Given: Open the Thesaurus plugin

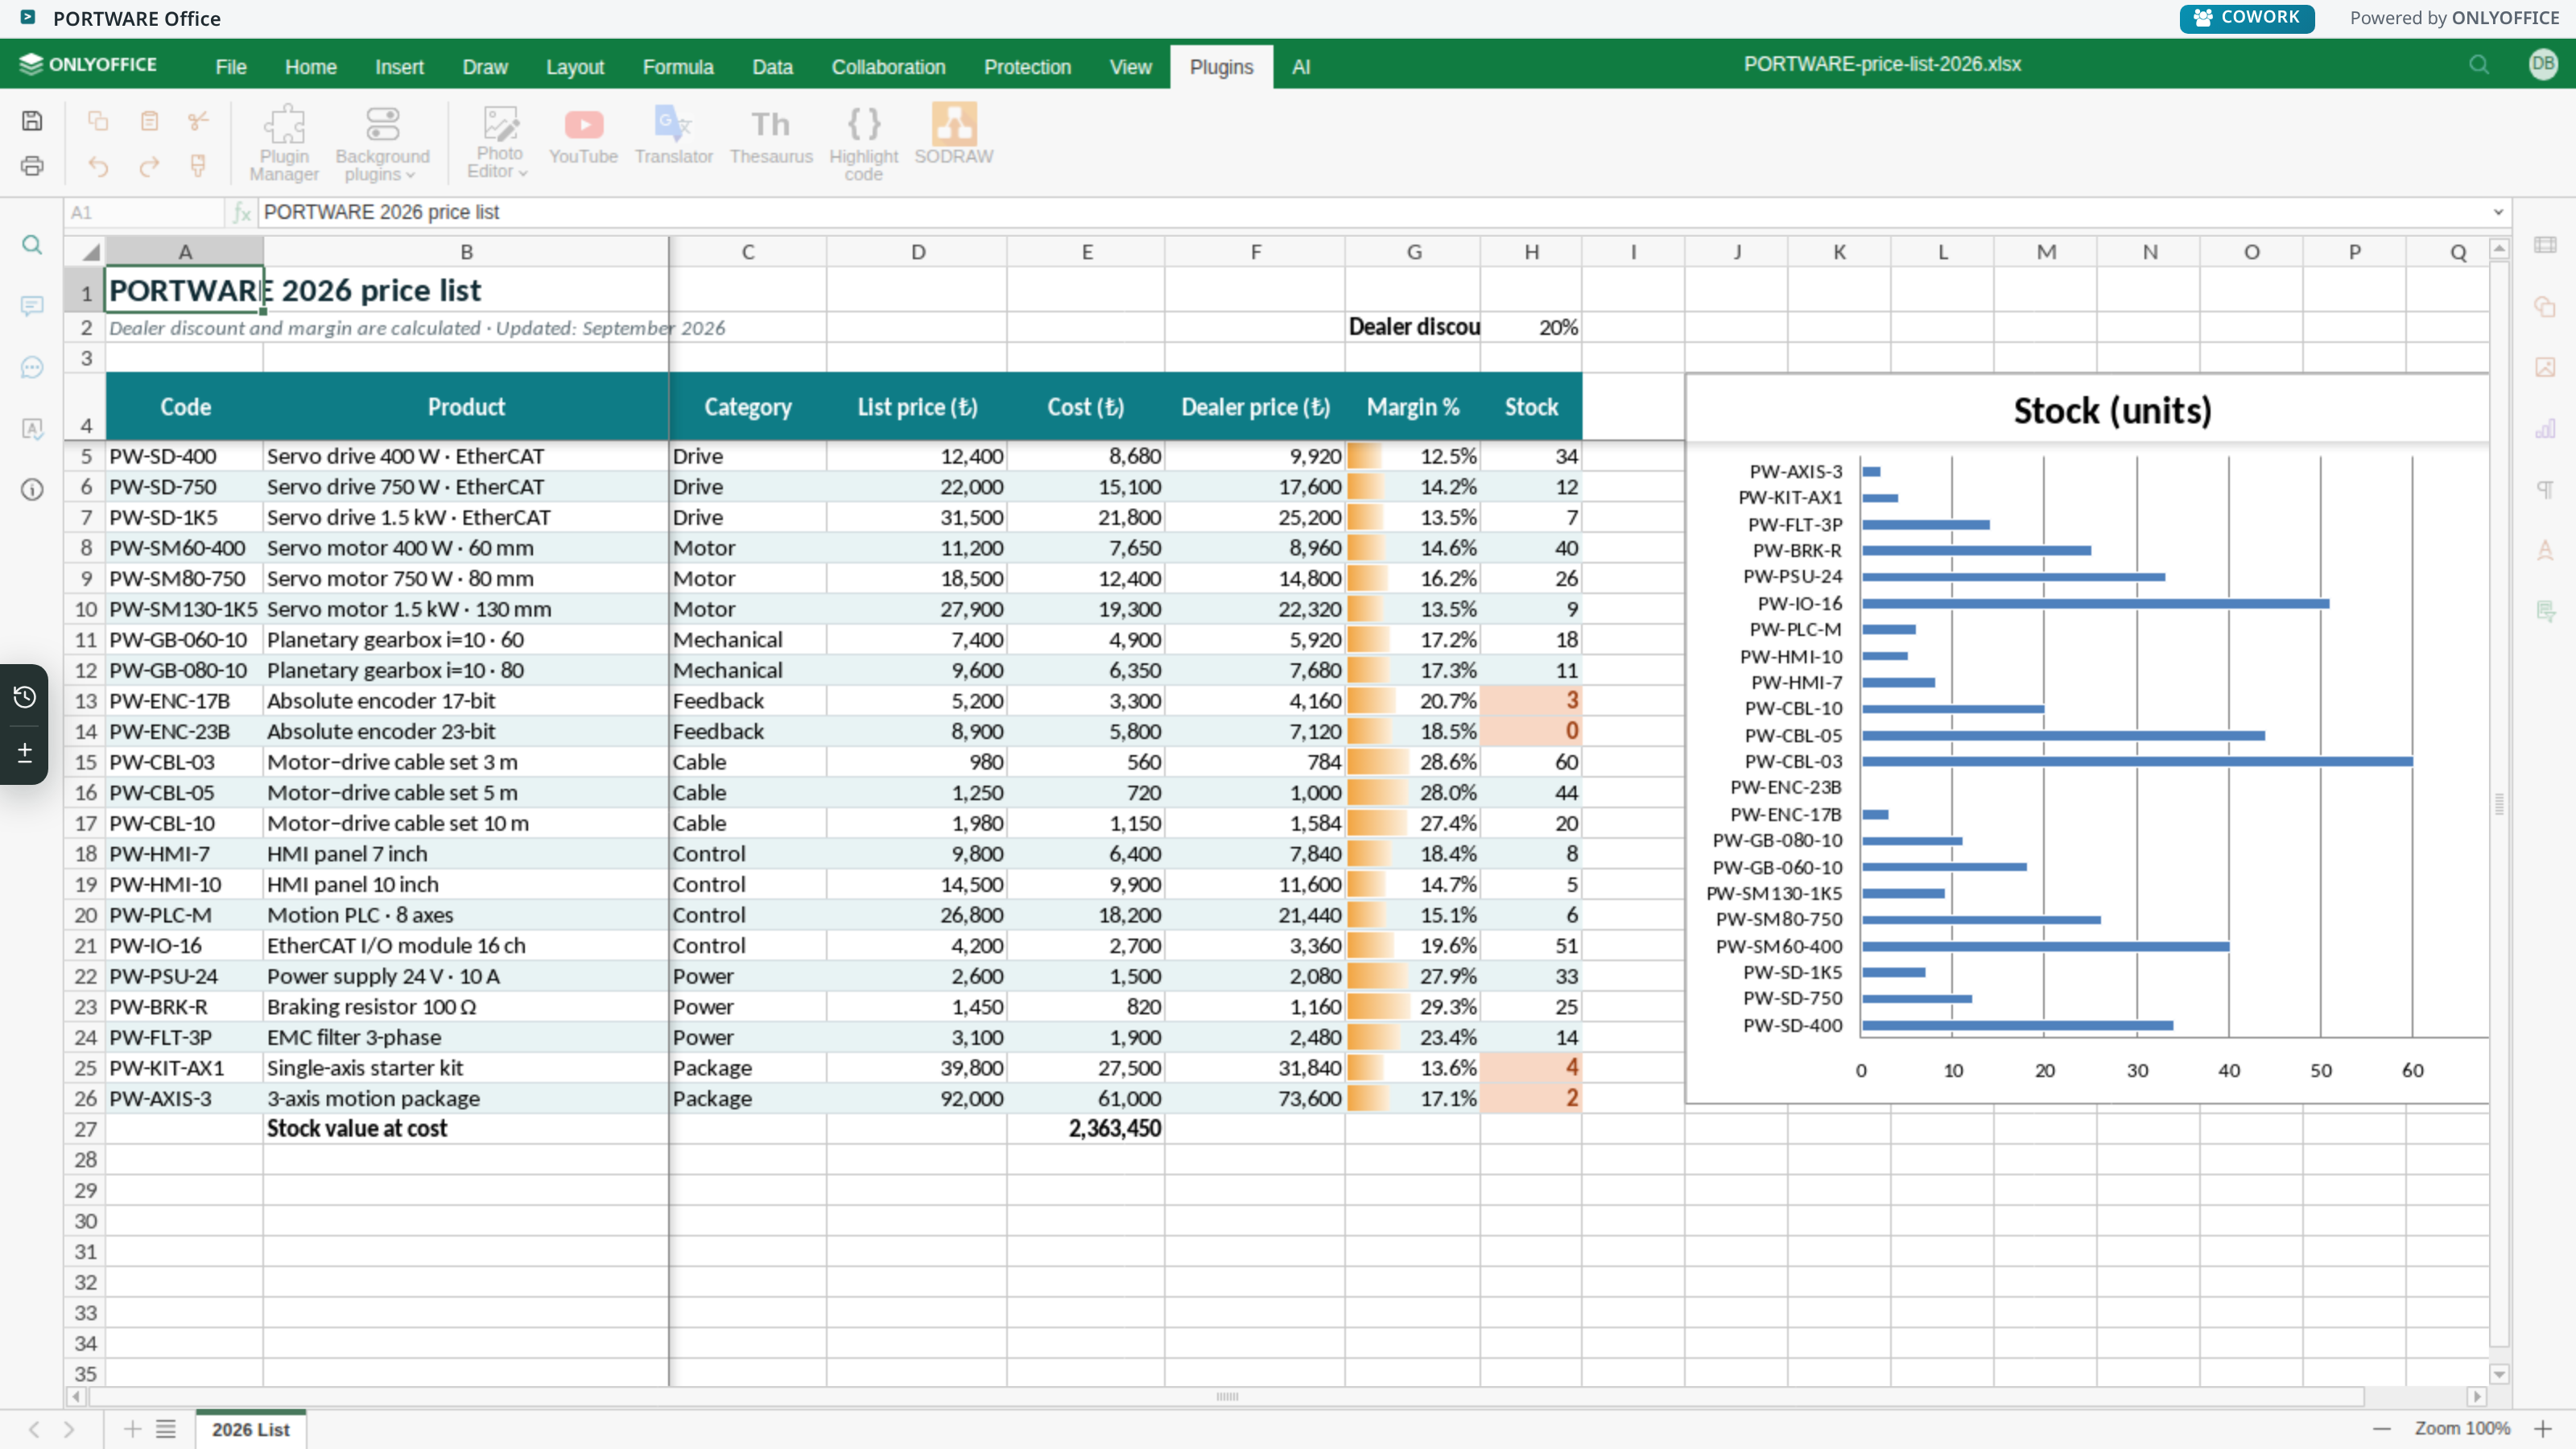Looking at the screenshot, I should coord(771,138).
